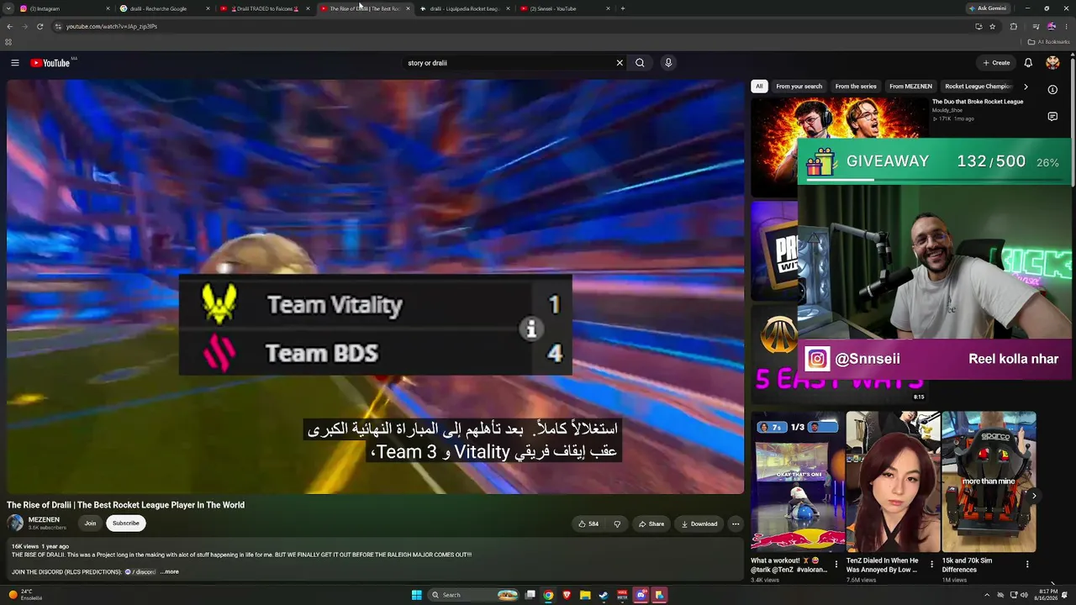Open the browser extensions menu
Viewport: 1076px width, 605px height.
[1013, 26]
